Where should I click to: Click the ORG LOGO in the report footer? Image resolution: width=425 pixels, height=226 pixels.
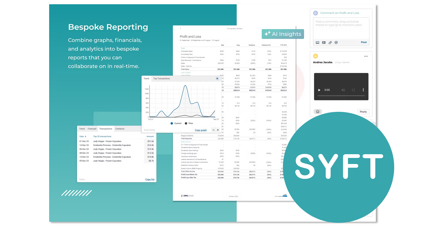[x=188, y=196]
